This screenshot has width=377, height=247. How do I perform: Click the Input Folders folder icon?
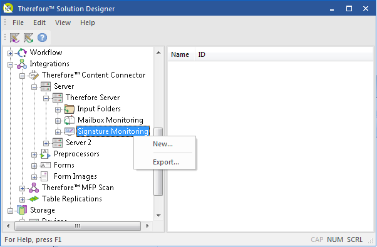(x=70, y=109)
